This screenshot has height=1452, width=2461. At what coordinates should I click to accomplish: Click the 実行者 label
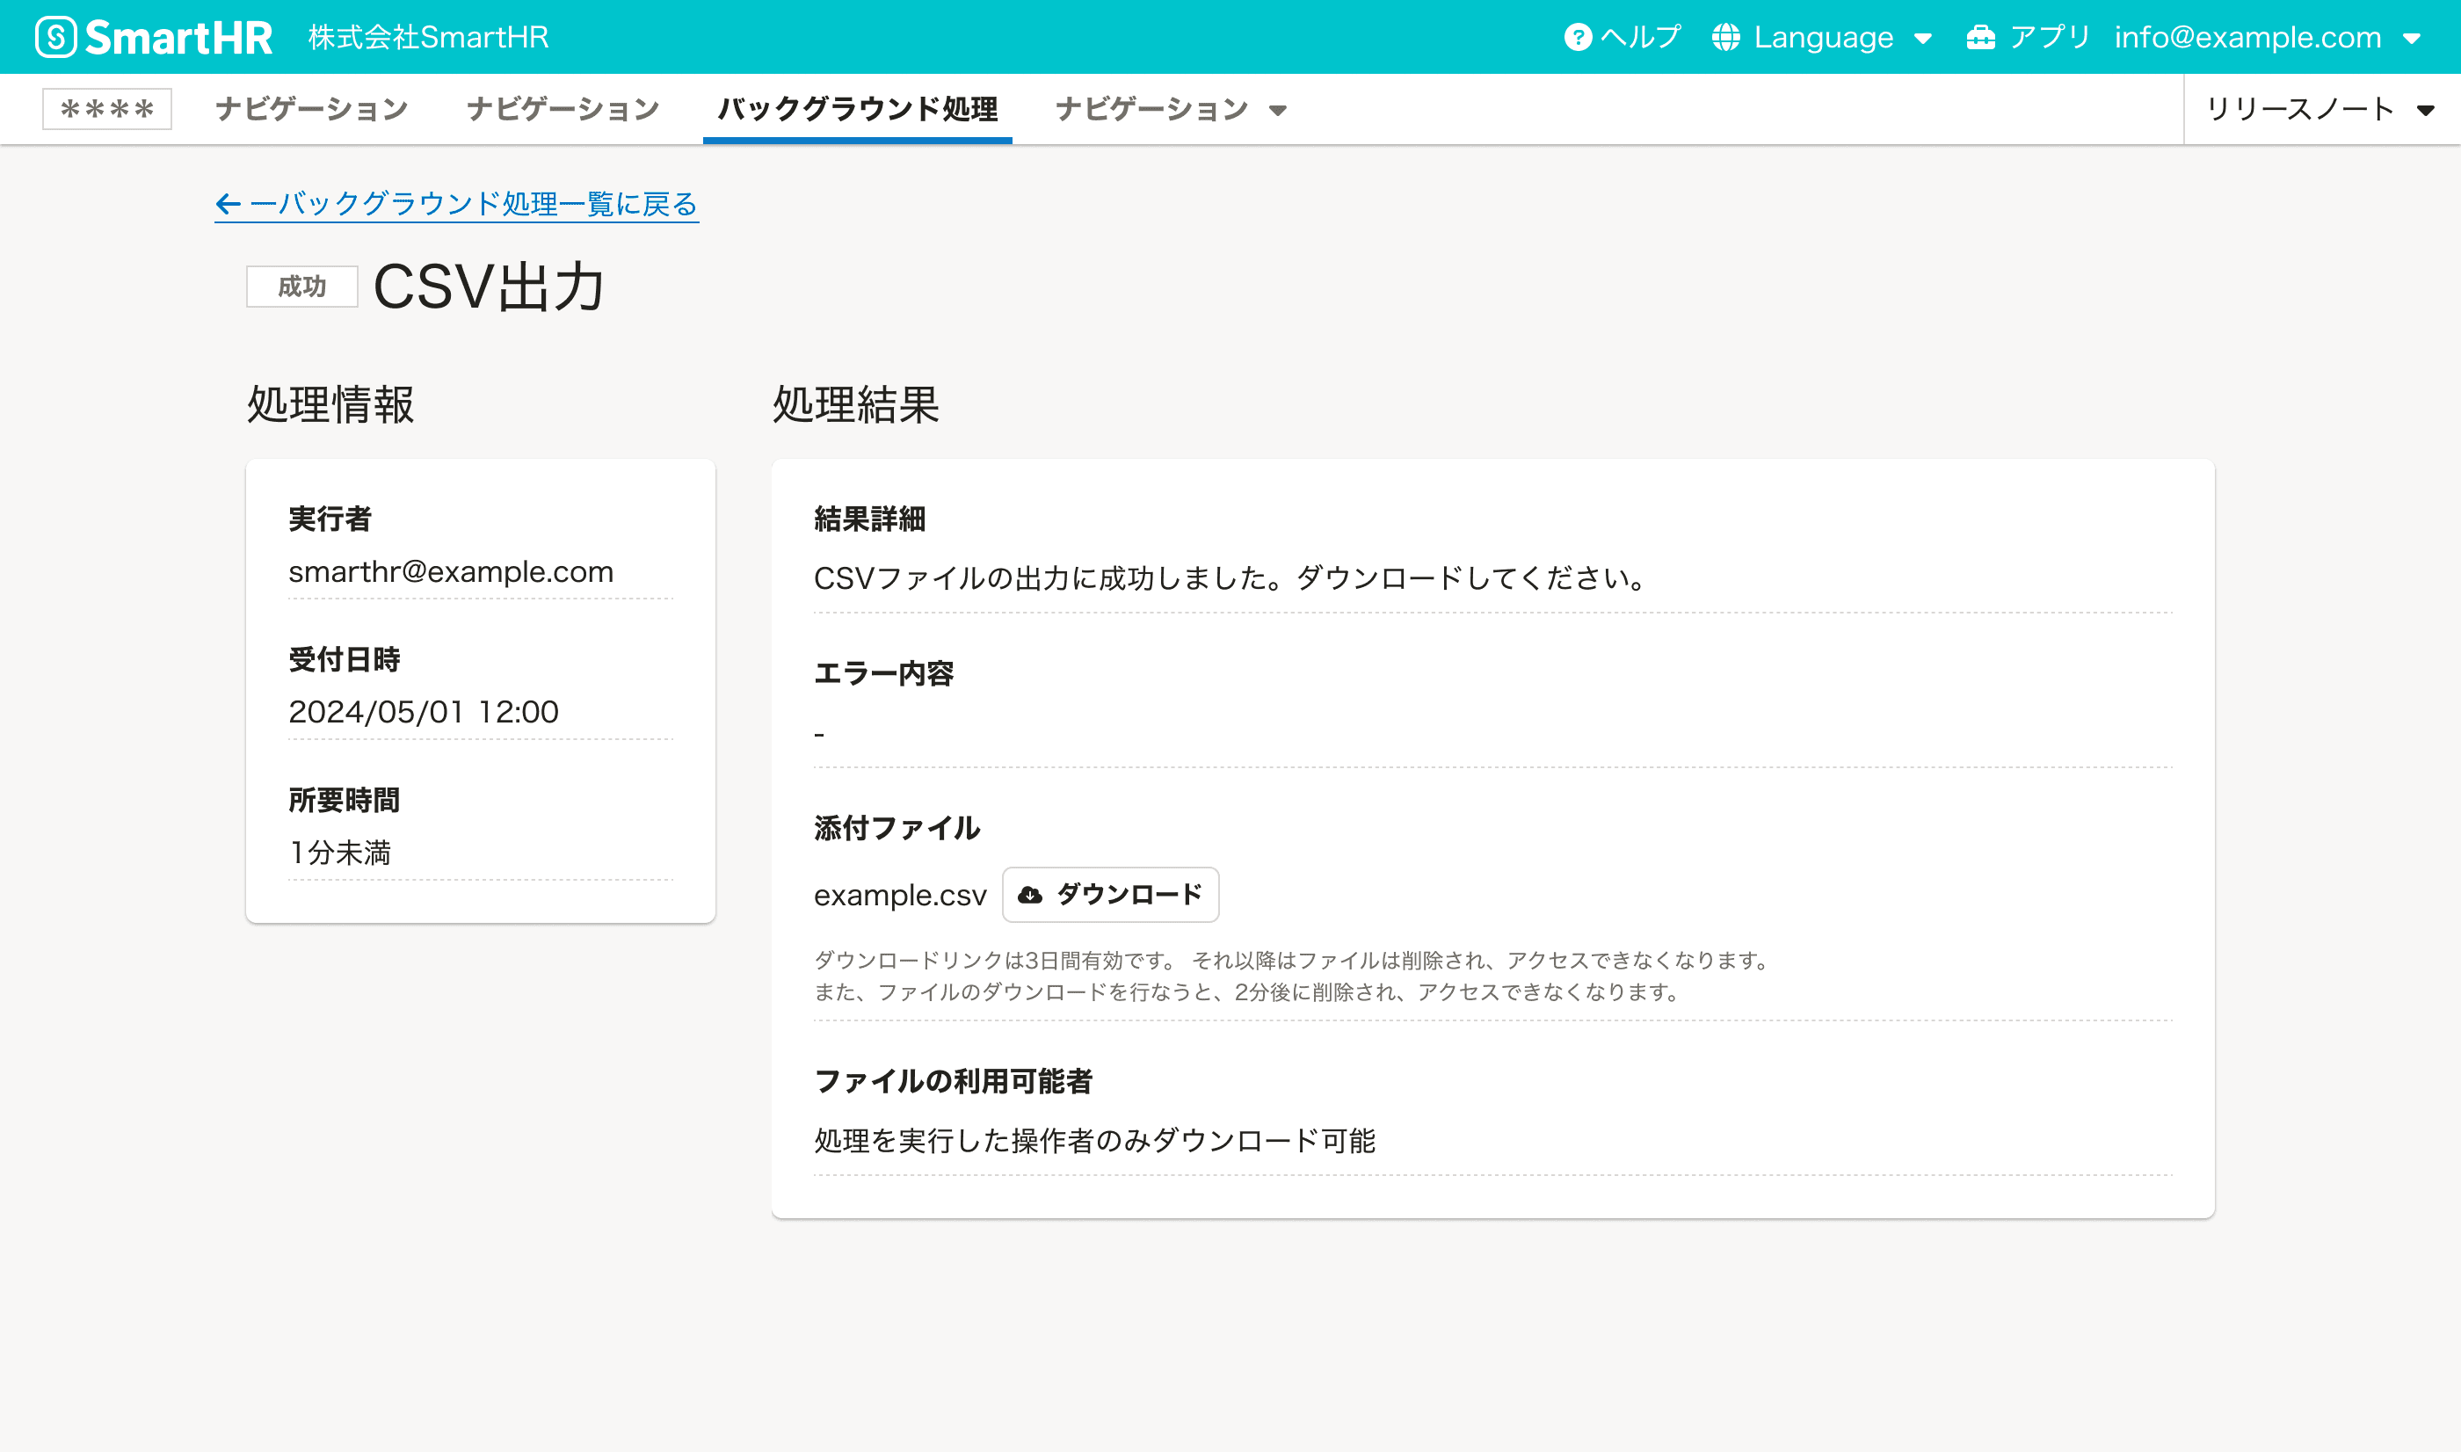point(330,519)
